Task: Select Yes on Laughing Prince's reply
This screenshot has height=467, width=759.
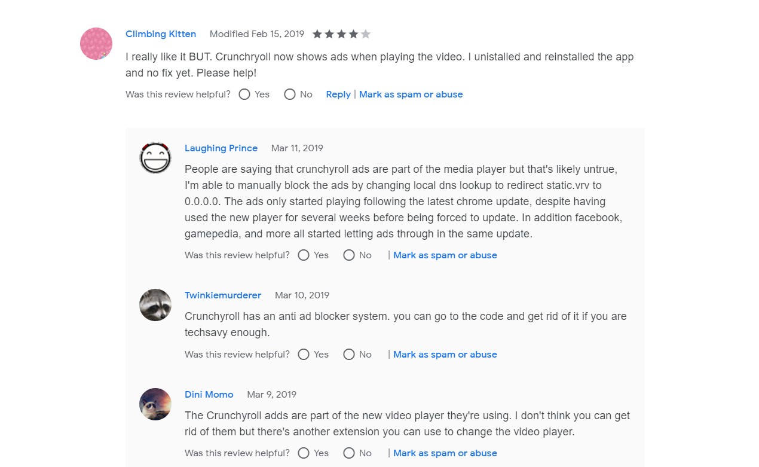Action: (304, 255)
